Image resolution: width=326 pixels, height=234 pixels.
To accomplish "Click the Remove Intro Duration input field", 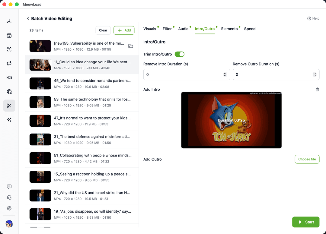I will point(187,74).
